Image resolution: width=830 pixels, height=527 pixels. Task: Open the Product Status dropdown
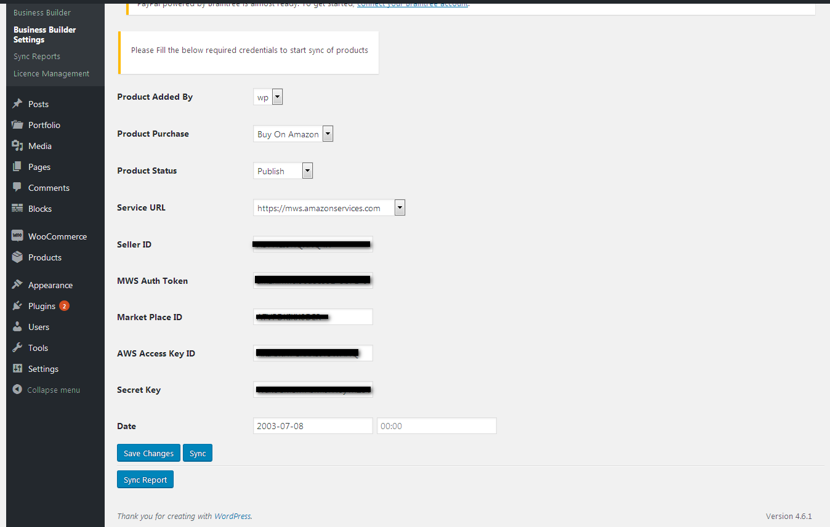point(283,171)
